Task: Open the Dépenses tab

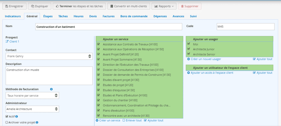Action: (x=160, y=16)
